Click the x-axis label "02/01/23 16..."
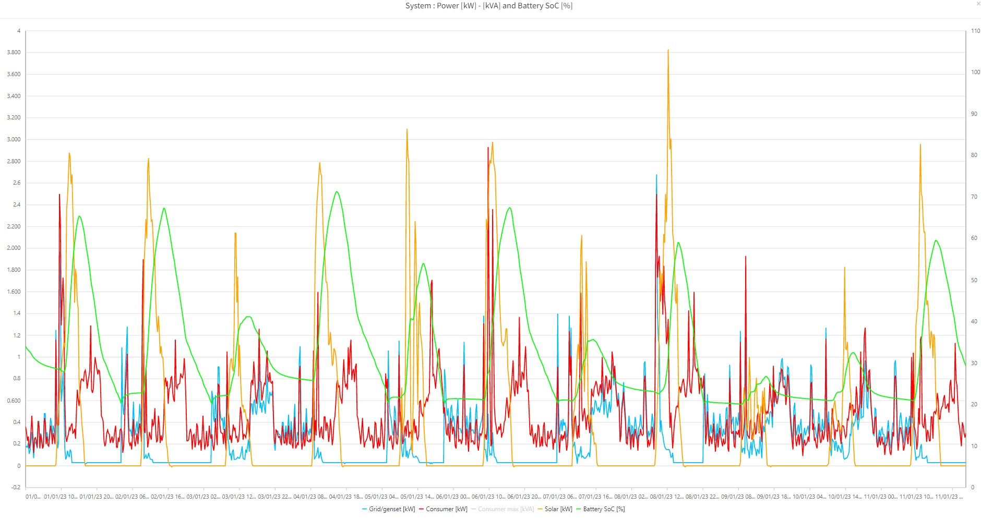 click(168, 497)
